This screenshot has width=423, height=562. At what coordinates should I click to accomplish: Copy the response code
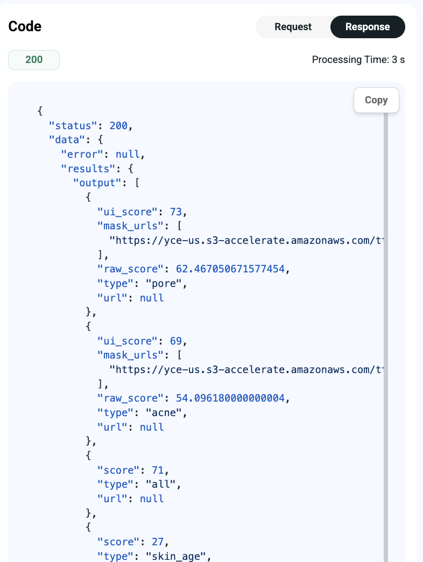click(376, 100)
